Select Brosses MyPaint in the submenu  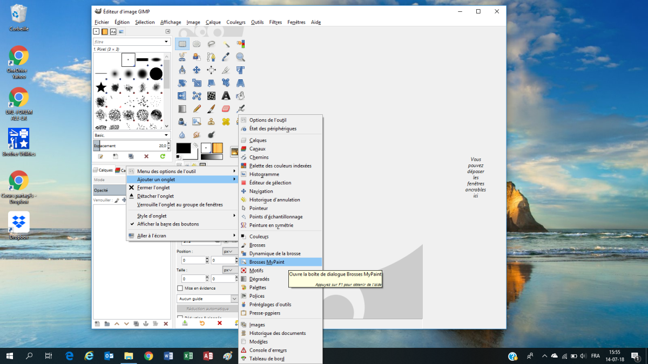click(281, 262)
